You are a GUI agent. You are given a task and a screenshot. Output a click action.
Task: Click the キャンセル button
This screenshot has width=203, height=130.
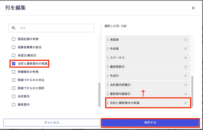52,122
